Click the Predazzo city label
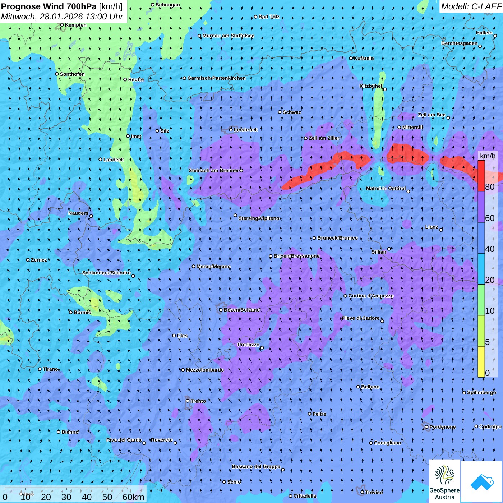The height and width of the screenshot is (503, 503). (248, 345)
